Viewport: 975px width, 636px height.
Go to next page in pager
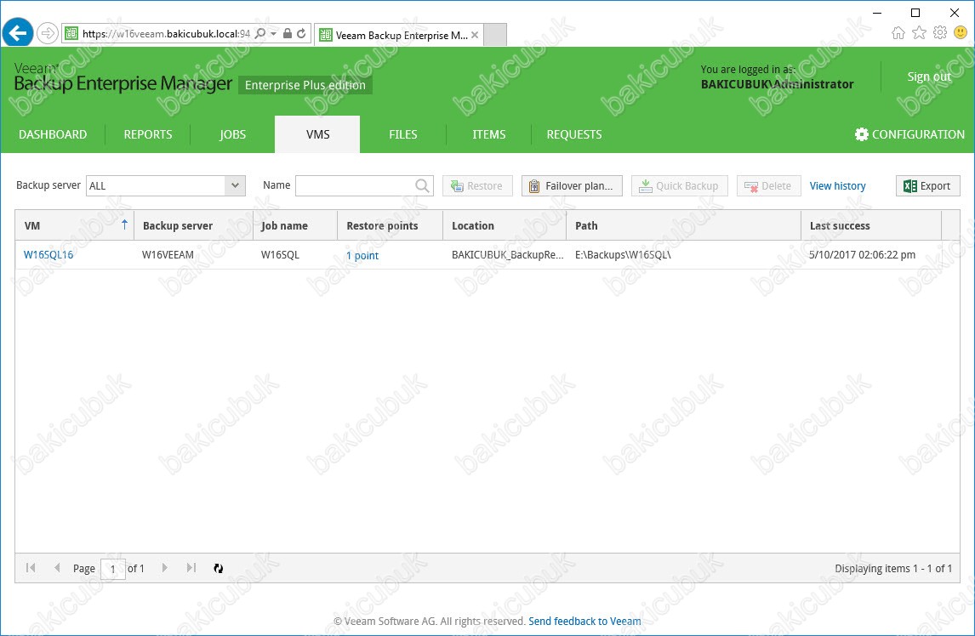pyautogui.click(x=164, y=568)
